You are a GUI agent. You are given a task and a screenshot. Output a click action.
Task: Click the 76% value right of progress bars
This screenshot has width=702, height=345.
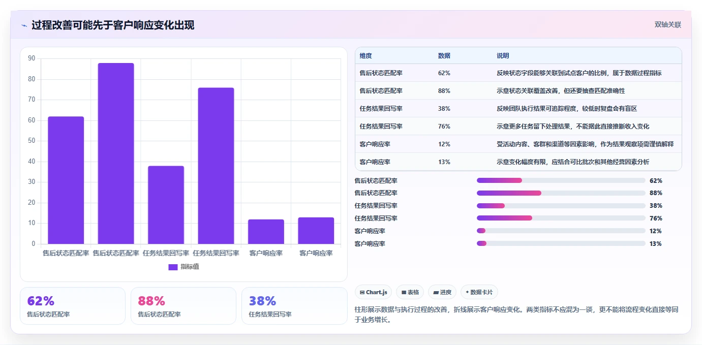click(656, 218)
